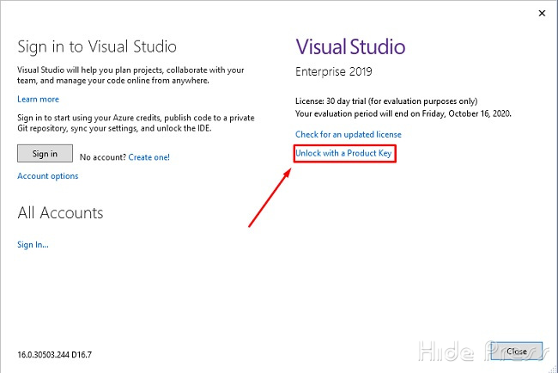The image size is (558, 373).
Task: Click the purple Visual Studio product title
Action: (350, 46)
